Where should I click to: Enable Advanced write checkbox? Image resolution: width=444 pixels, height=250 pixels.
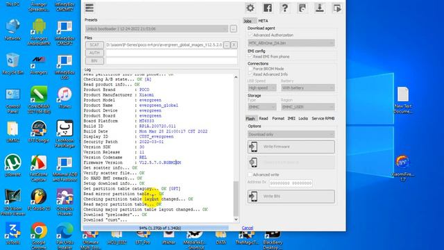tap(250, 174)
